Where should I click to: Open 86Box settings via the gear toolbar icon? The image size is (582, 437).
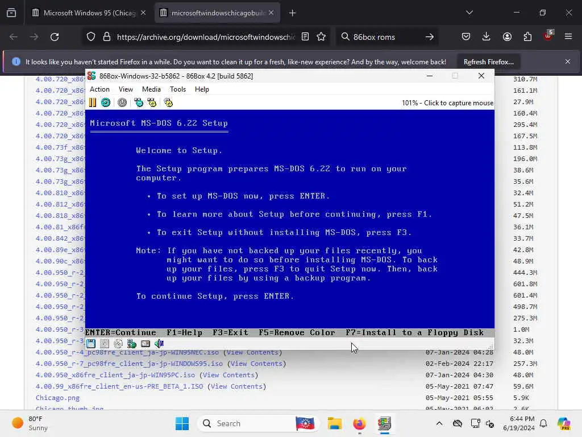pos(168,102)
